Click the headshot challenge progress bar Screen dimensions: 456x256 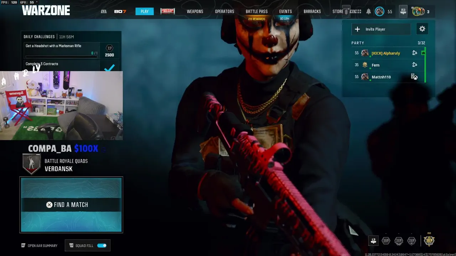point(62,57)
